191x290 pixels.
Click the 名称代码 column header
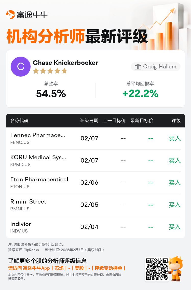(19, 121)
